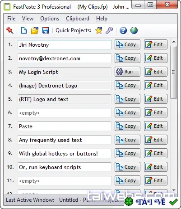181x209 pixels.
Task: Click the (Image) Dextronet Logo field
Action: pos(65,86)
